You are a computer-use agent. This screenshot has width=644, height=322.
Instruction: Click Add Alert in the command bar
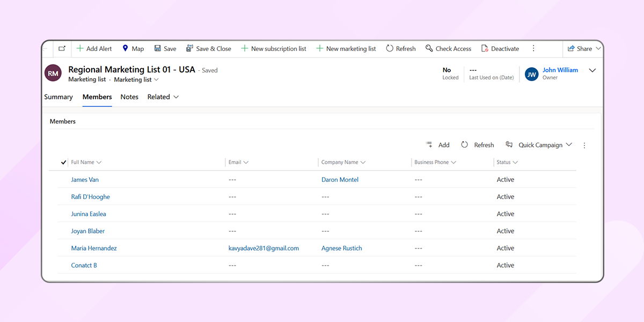tap(94, 48)
